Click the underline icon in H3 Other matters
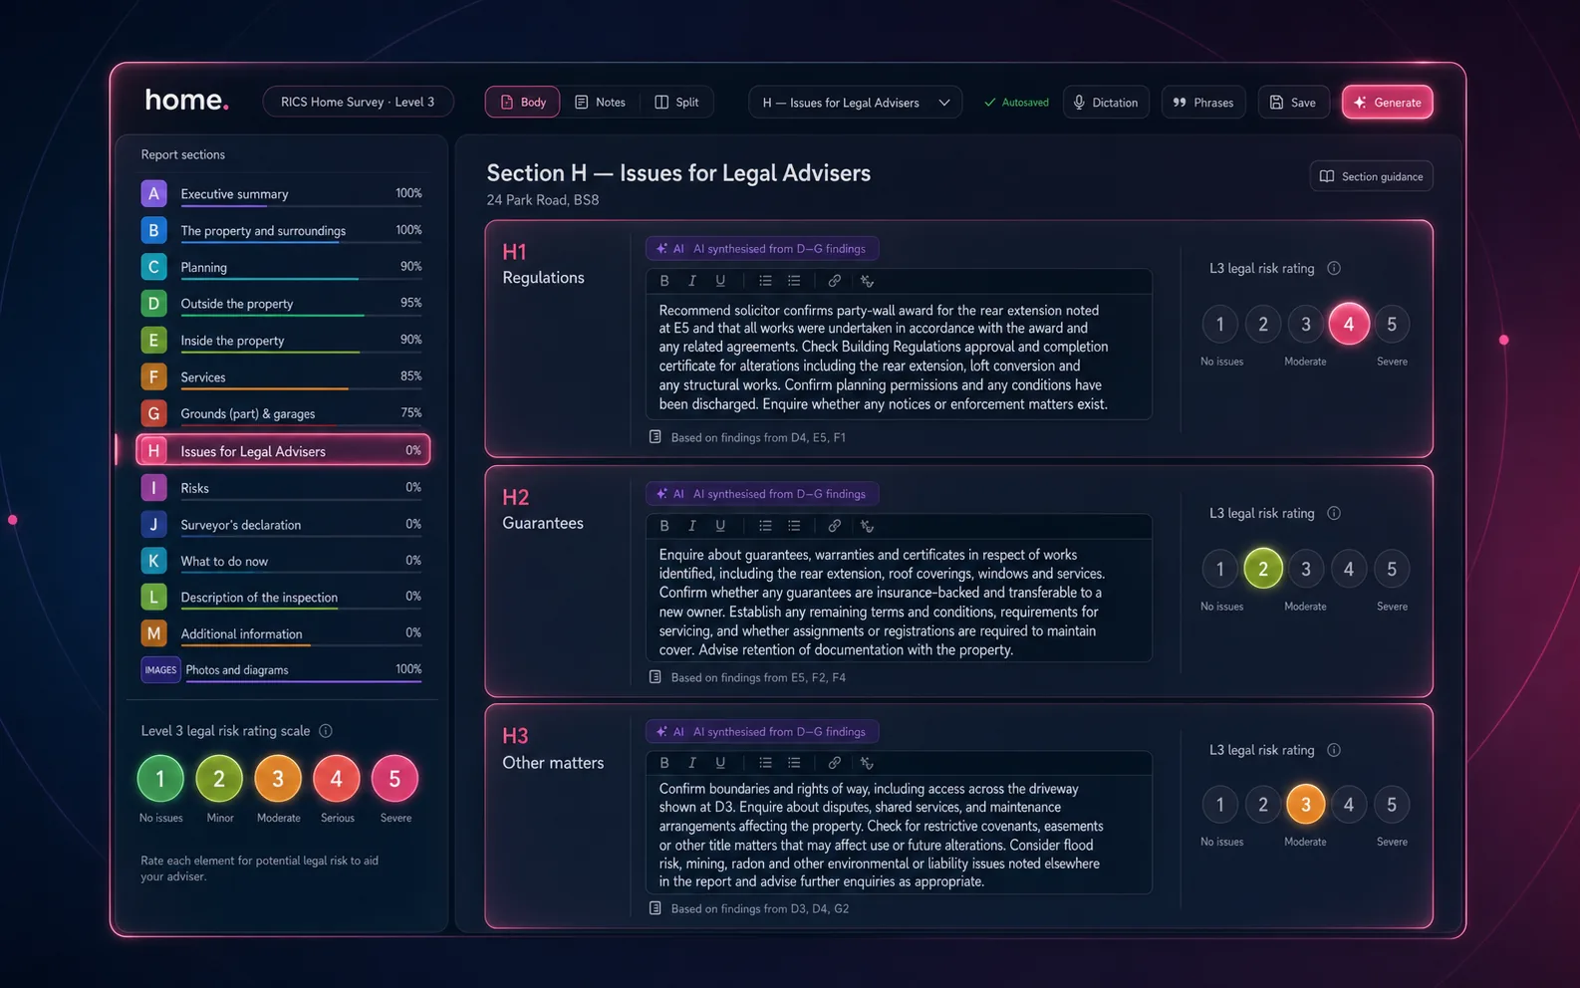 point(720,763)
